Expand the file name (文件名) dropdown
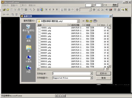The image size is (132, 98). (x=92, y=73)
